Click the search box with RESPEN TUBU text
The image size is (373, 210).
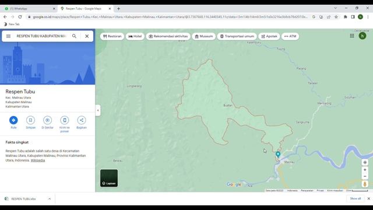[41, 36]
